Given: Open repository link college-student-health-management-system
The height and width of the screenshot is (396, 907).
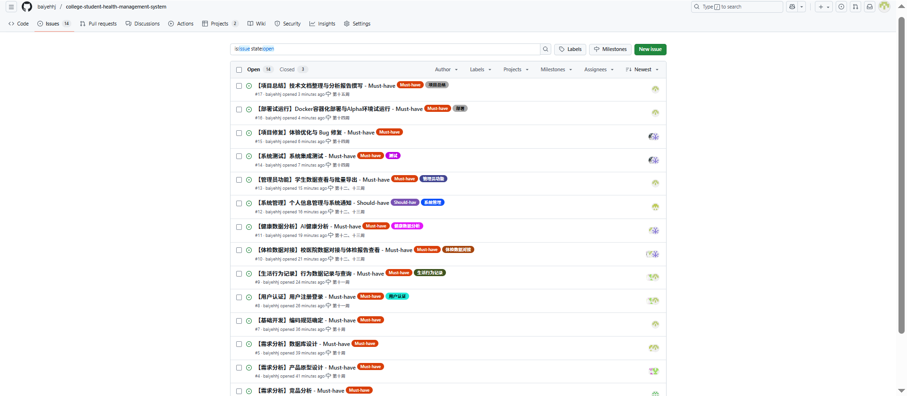Looking at the screenshot, I should 116,7.
